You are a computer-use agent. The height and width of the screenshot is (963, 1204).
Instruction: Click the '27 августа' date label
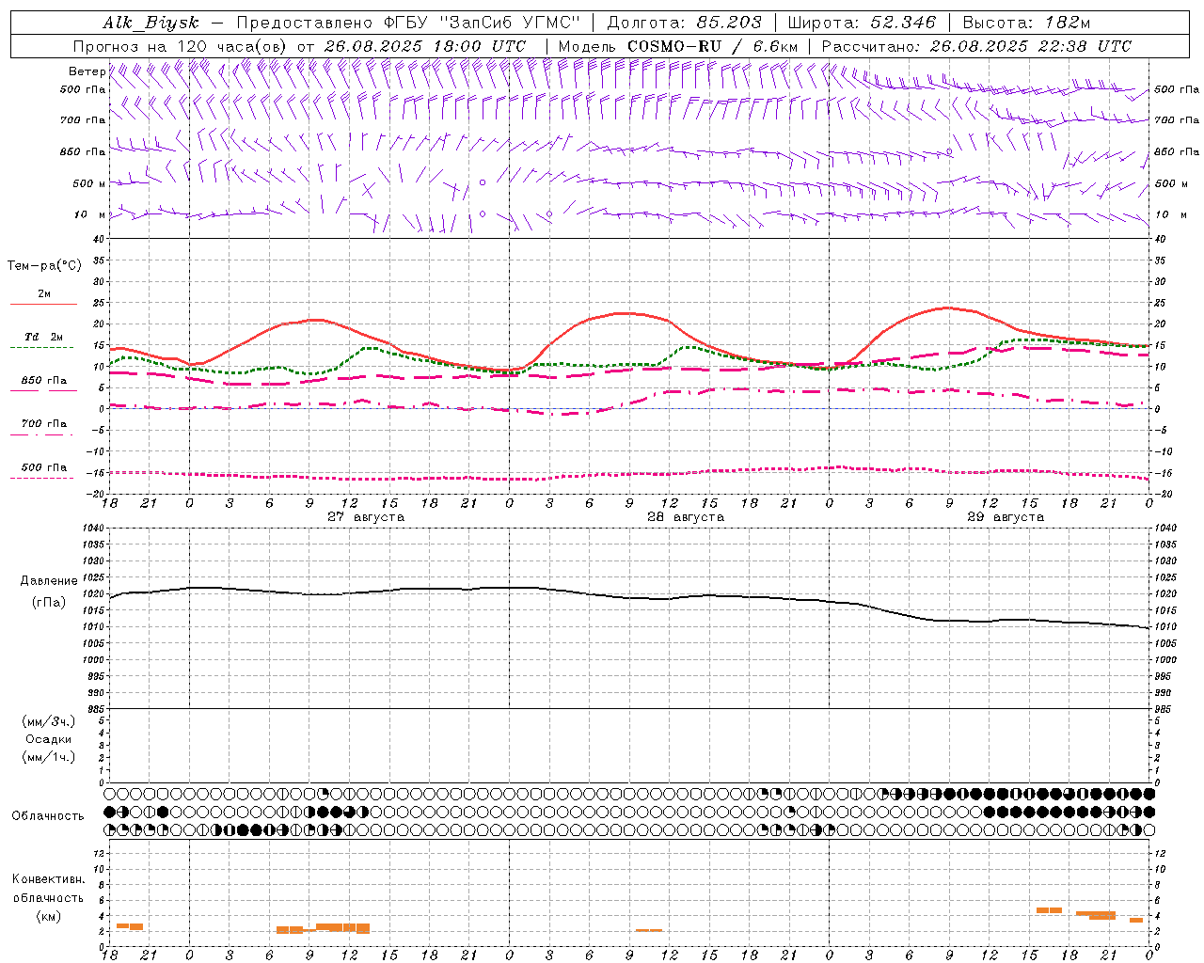(366, 517)
